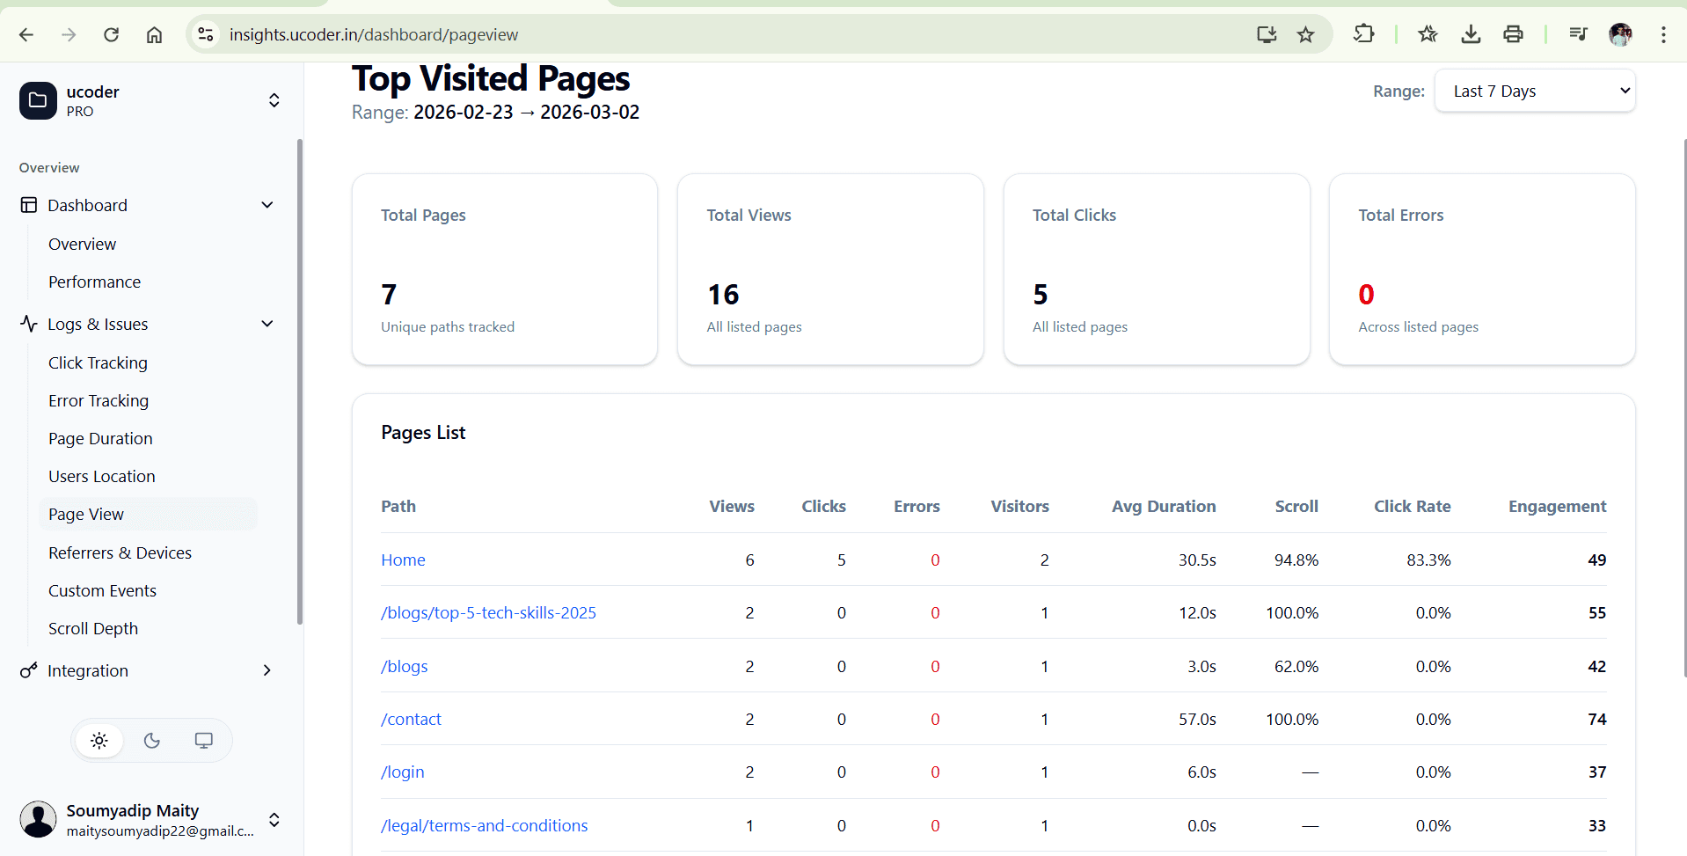Screen dimensions: 1687x856
Task: Open the Last 7 Days range dropdown
Action: pyautogui.click(x=1534, y=91)
